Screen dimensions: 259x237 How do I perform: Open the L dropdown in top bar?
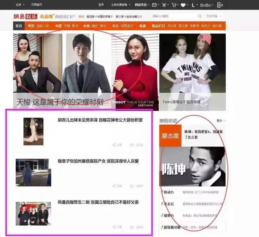pos(195,5)
